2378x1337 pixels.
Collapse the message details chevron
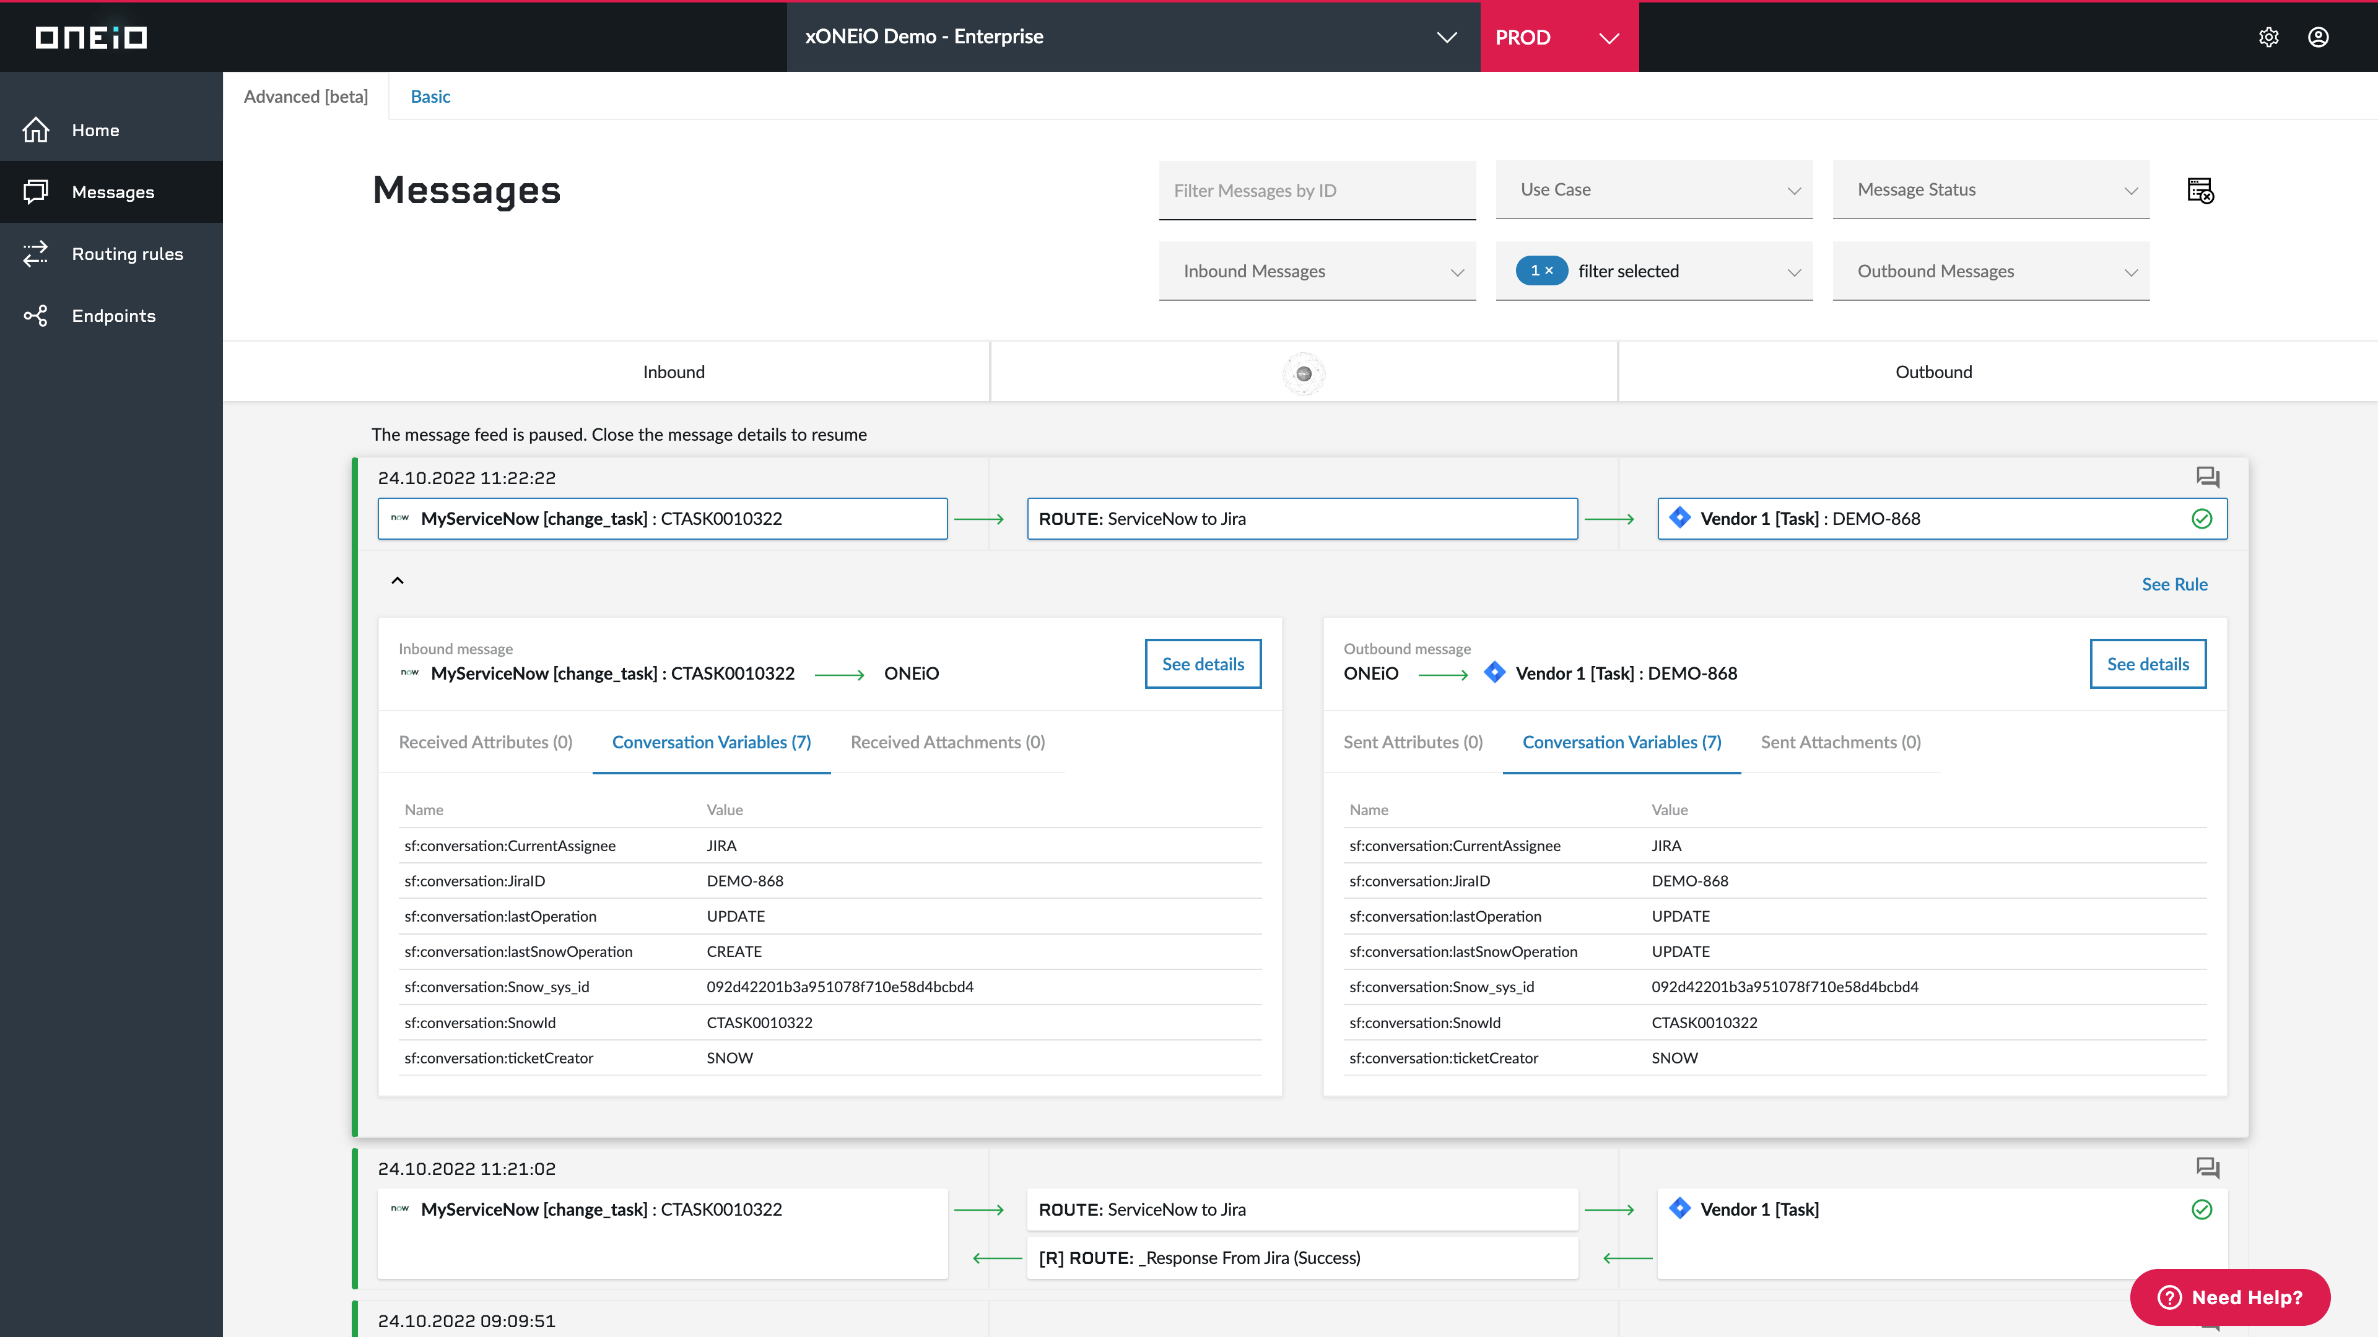click(397, 581)
